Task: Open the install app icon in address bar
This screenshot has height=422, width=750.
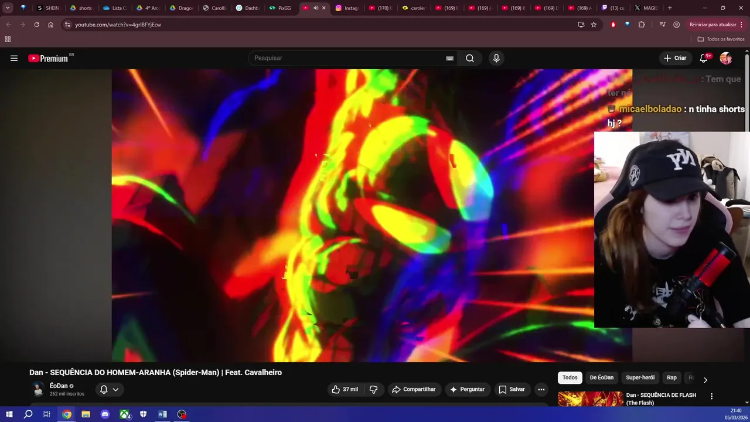Action: [581, 25]
